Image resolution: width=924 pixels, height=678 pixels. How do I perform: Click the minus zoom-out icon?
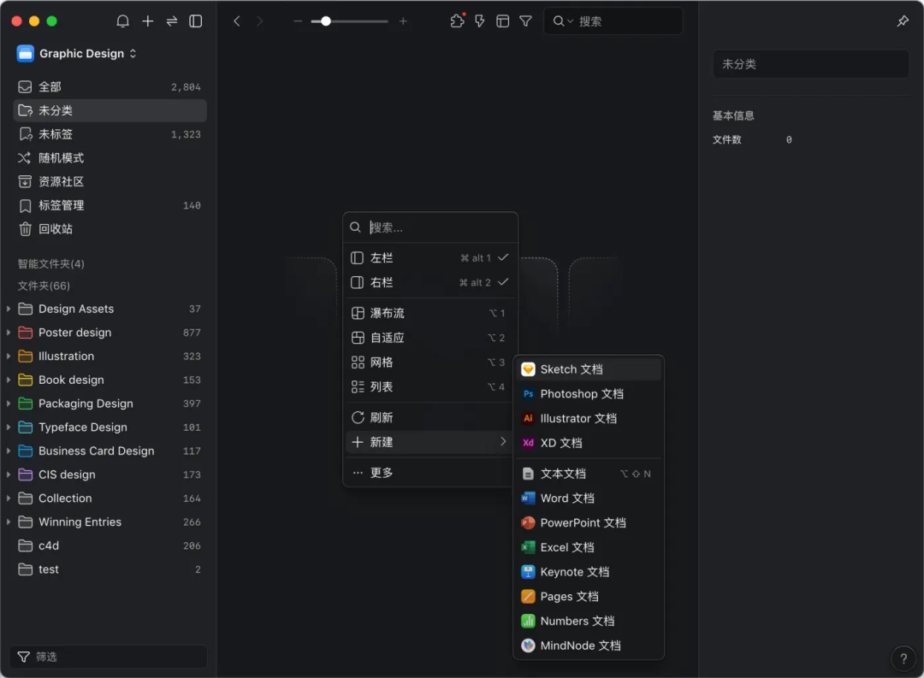298,21
